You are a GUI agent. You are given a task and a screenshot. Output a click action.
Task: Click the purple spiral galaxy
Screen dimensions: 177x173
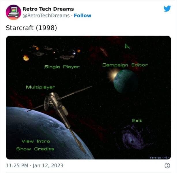[134, 137]
